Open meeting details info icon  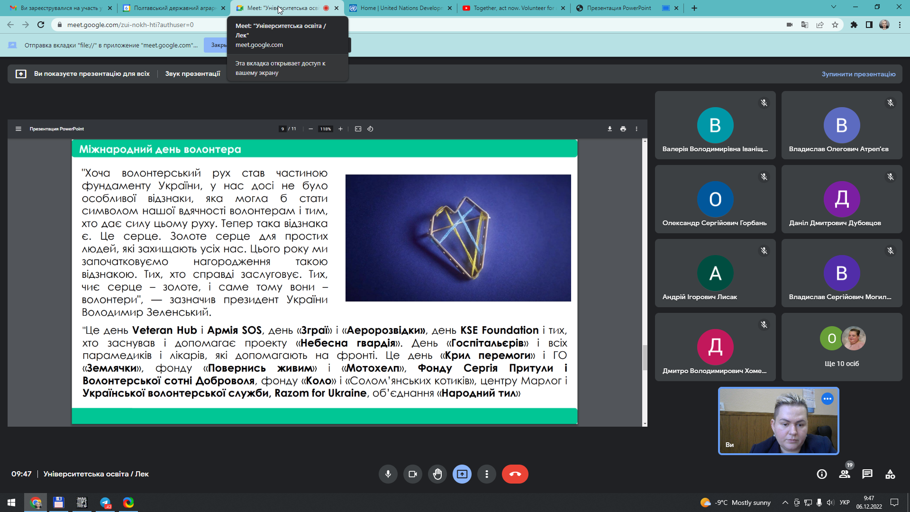[x=822, y=474]
